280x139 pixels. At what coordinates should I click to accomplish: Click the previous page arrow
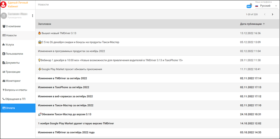point(265,14)
